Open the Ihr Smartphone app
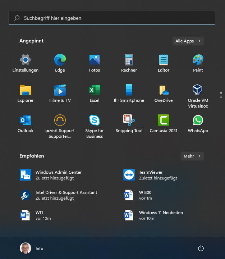Viewport: 225px width, 259px height. coord(129,94)
